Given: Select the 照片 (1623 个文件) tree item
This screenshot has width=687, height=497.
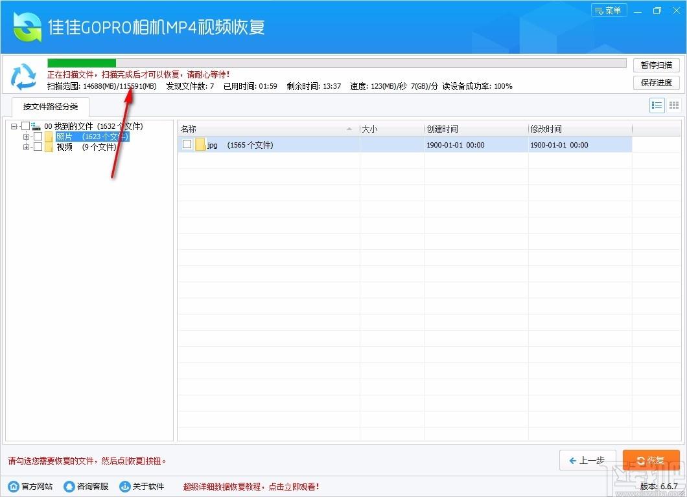Looking at the screenshot, I should (x=93, y=137).
